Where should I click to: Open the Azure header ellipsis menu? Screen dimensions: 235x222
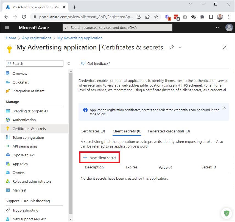point(218,27)
